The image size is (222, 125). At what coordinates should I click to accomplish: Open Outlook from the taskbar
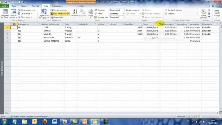click(34, 122)
